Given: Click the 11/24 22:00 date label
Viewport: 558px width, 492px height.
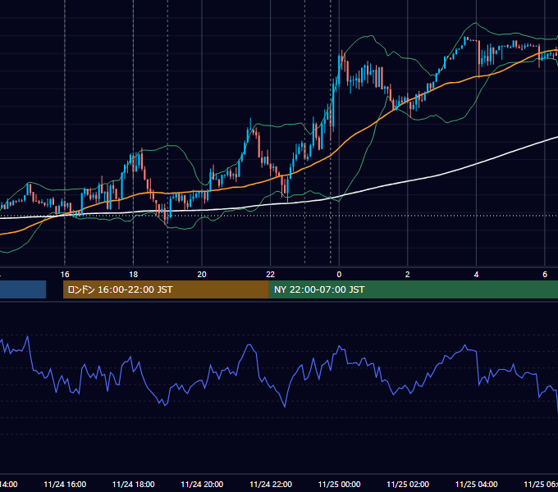Looking at the screenshot, I should [271, 484].
